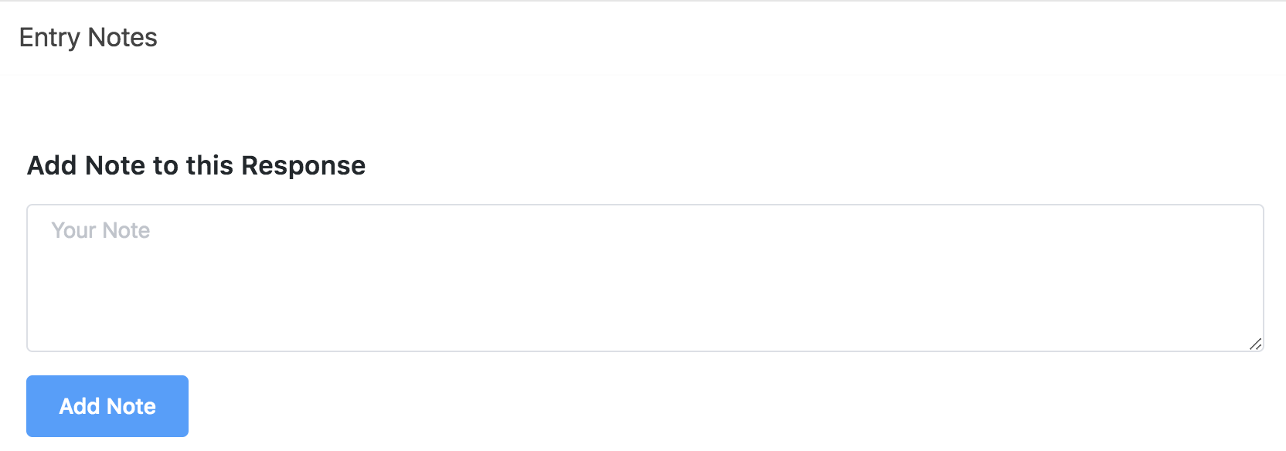Image resolution: width=1286 pixels, height=451 pixels.
Task: Click the word Note on the blue button
Action: (131, 406)
